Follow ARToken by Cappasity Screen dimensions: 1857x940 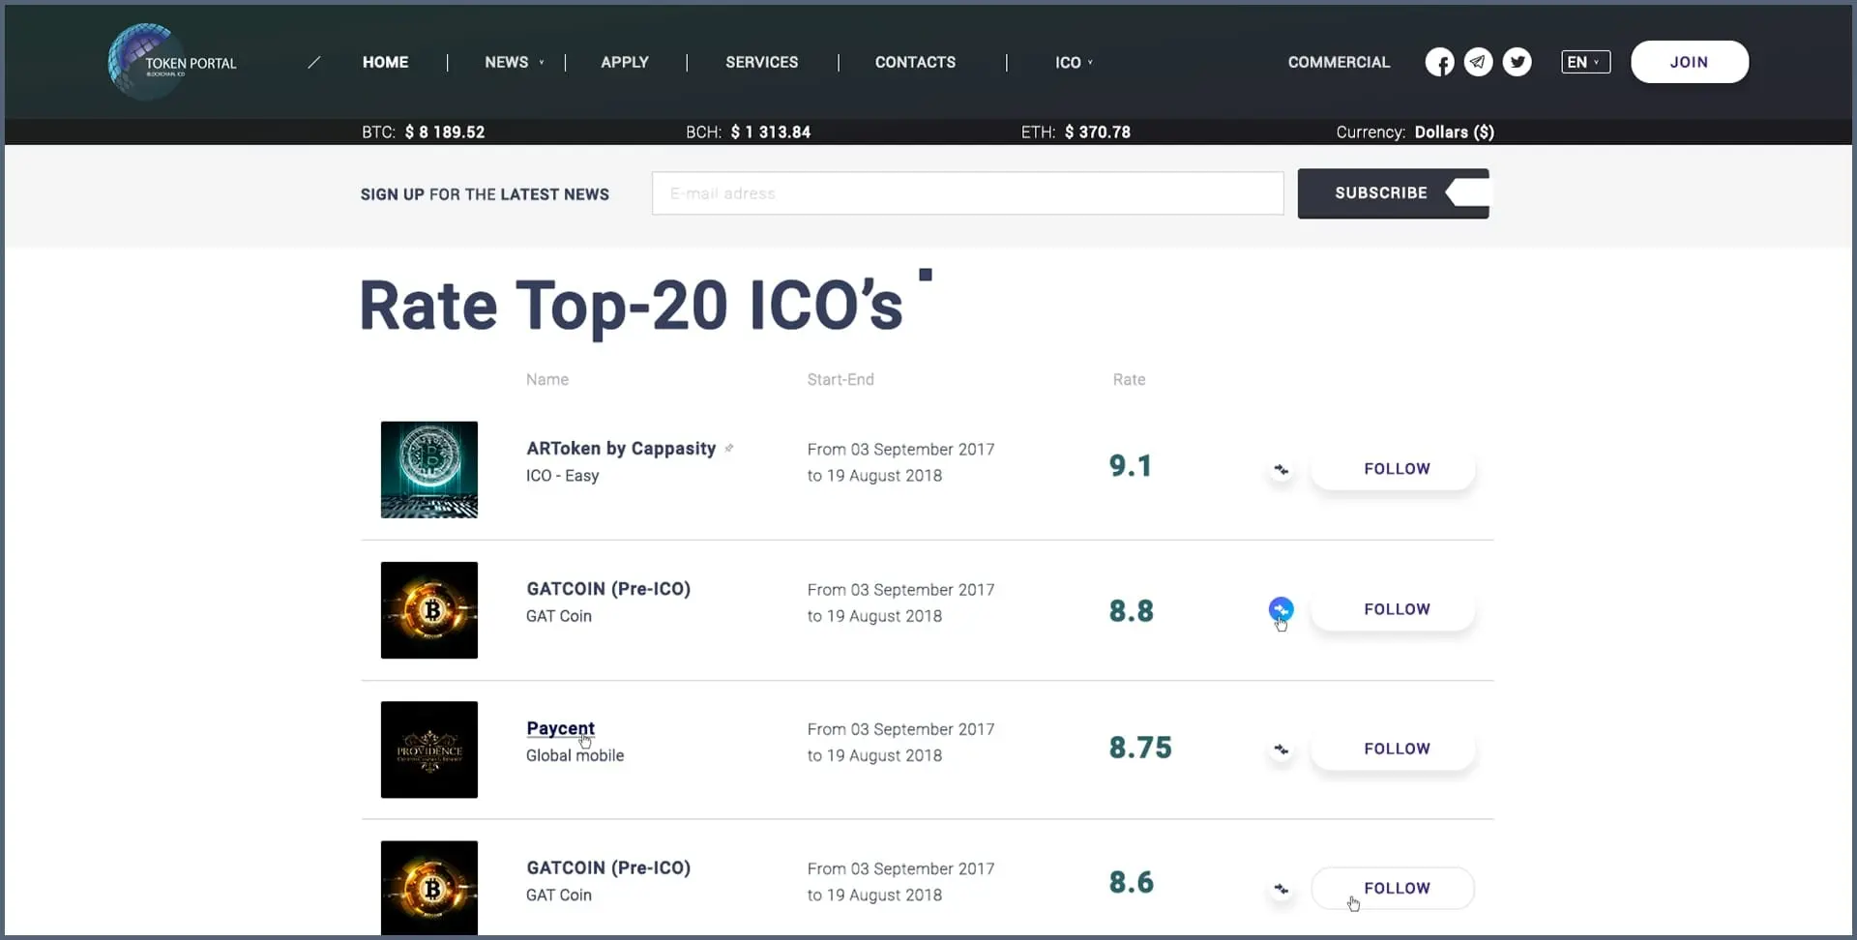click(1393, 469)
